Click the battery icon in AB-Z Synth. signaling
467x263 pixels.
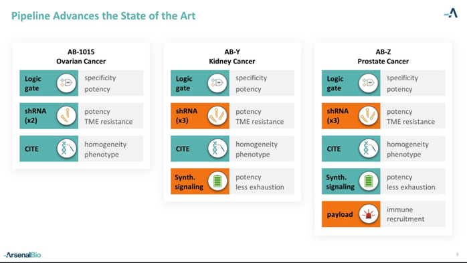[x=369, y=181]
